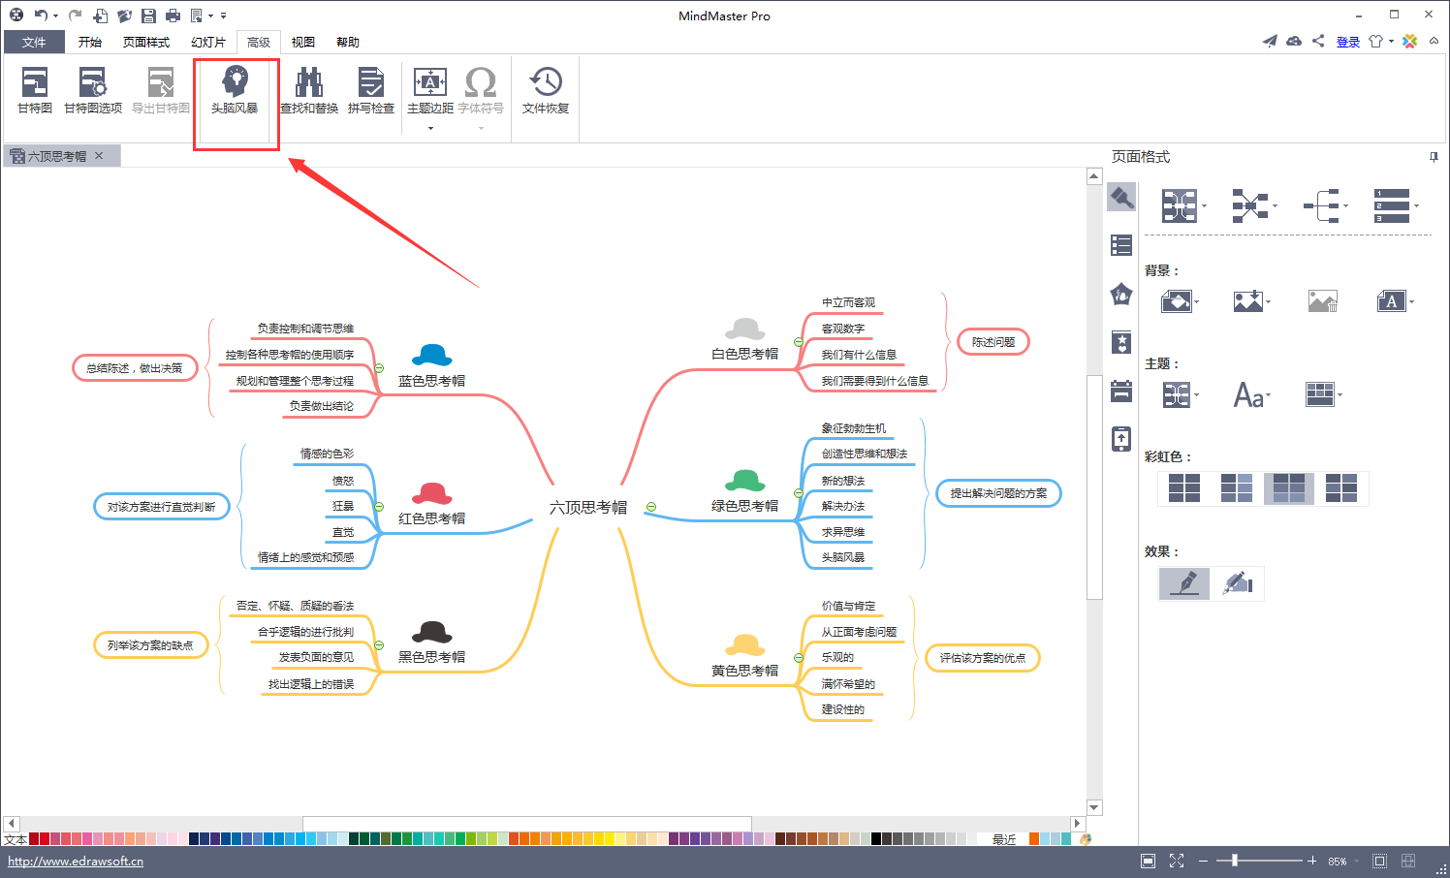Close the 六顶思考帽 document tab

[99, 156]
